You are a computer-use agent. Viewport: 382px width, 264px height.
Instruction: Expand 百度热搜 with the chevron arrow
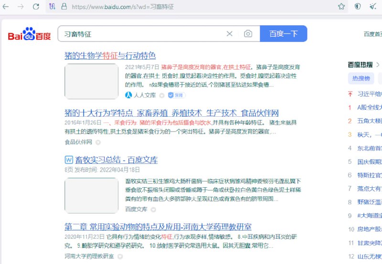[378, 65]
